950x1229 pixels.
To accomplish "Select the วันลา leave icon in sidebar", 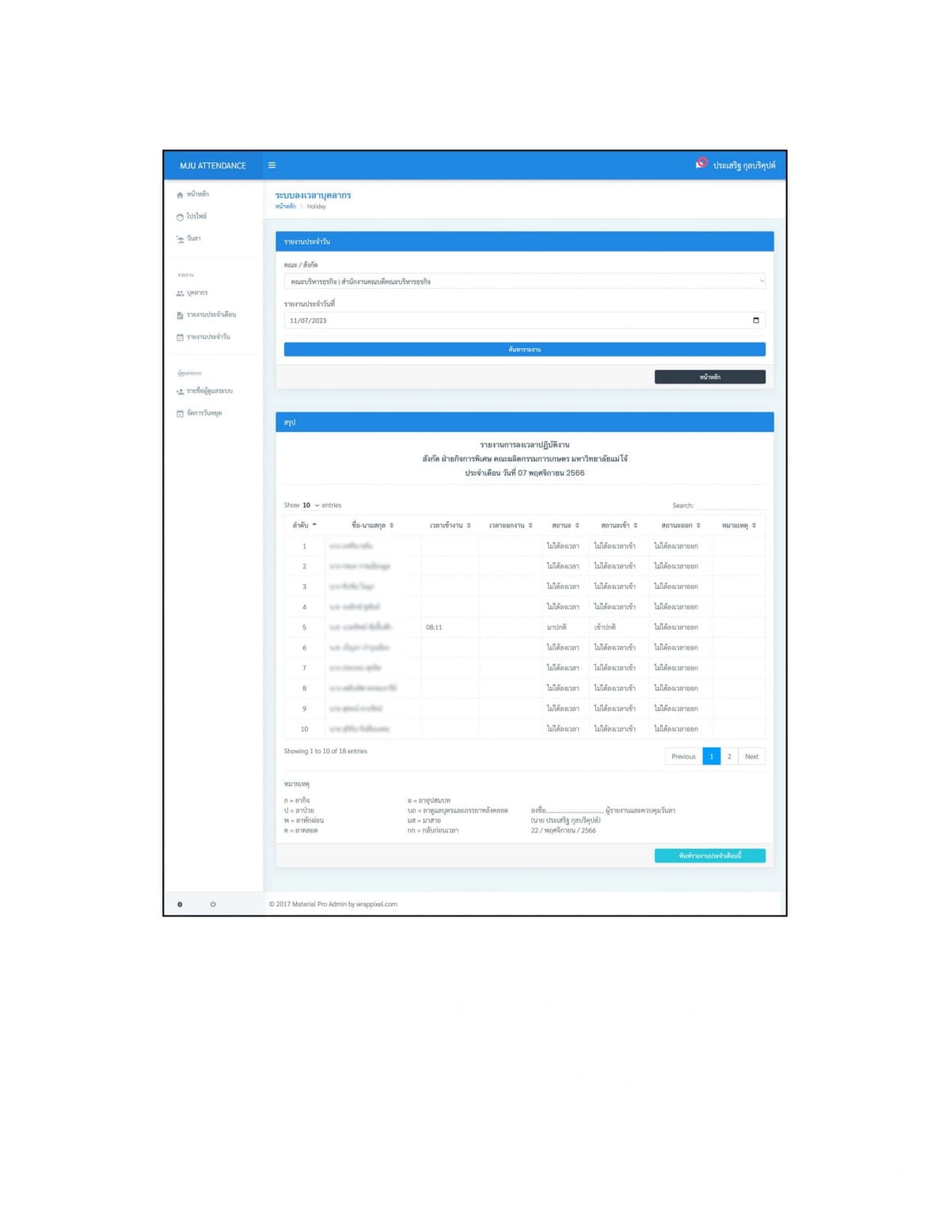I will [x=180, y=239].
